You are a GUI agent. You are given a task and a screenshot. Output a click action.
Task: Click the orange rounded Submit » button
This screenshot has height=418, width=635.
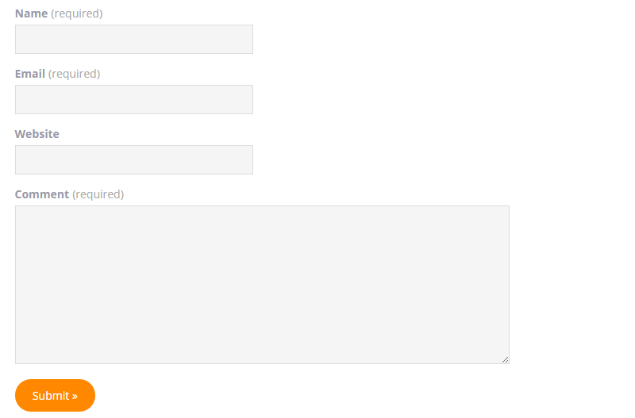tap(55, 395)
